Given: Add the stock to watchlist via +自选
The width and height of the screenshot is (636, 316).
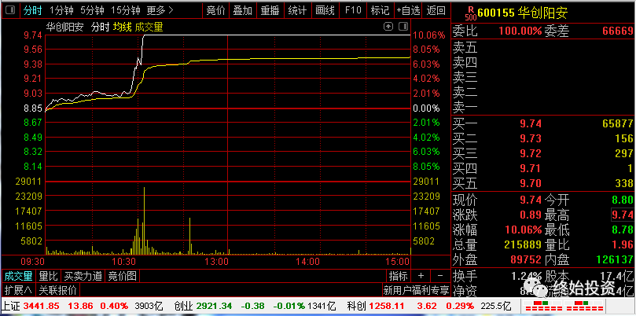Looking at the screenshot, I should [408, 10].
